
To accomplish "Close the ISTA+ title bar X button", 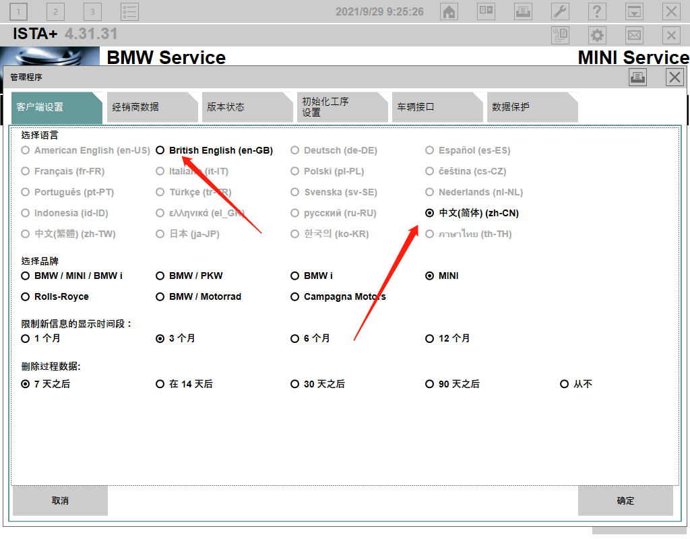I will (x=671, y=35).
